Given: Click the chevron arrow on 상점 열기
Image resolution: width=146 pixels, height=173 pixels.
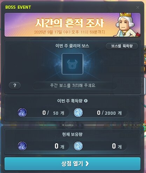Looking at the screenshot, I should point(87,164).
